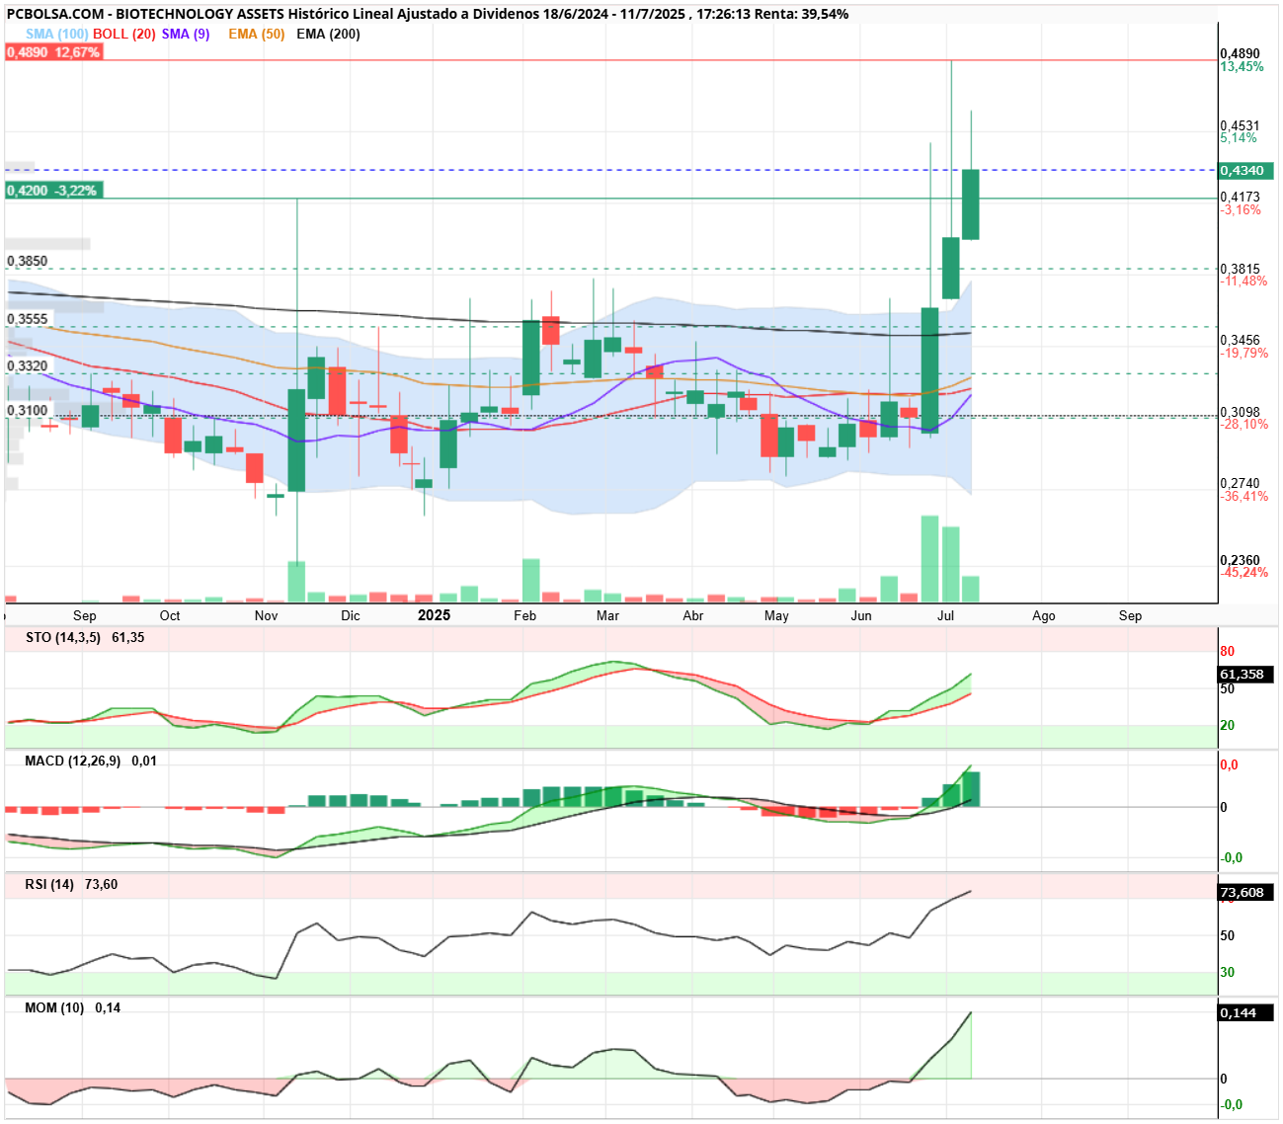Viewport: 1283px width, 1124px height.
Task: Click the EMA (200) legend label
Action: tap(328, 34)
